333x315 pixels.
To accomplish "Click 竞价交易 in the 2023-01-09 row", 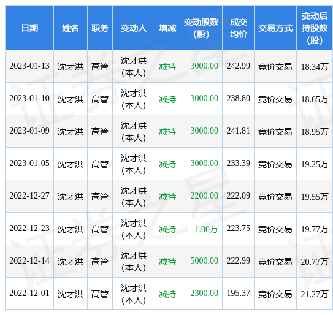I will click(x=275, y=132).
